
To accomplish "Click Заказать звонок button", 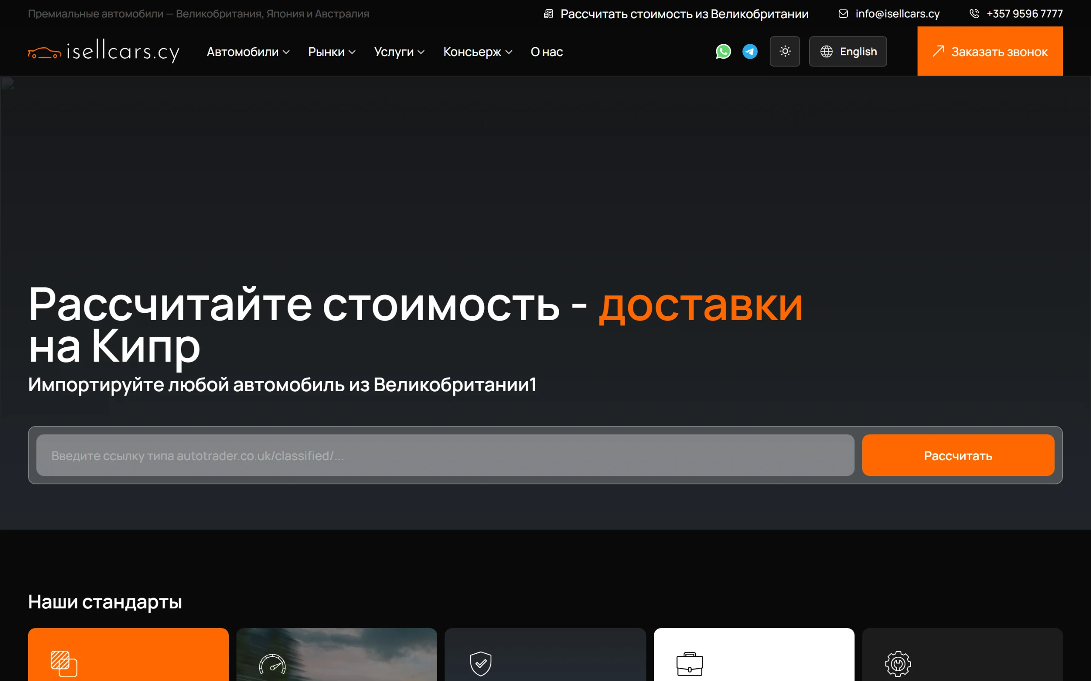I will pyautogui.click(x=990, y=51).
